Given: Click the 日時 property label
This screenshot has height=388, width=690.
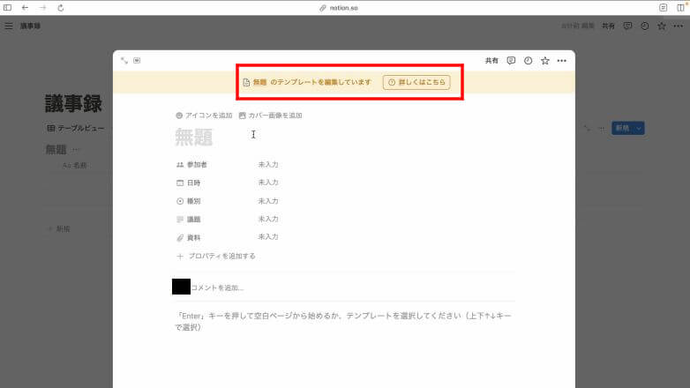Looking at the screenshot, I should click(x=188, y=183).
